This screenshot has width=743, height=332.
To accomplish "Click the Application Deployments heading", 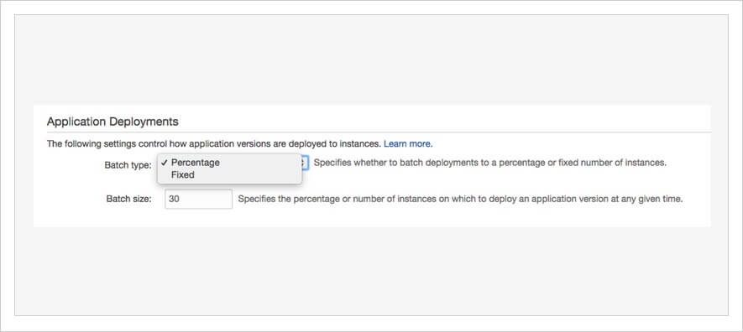I will 112,122.
